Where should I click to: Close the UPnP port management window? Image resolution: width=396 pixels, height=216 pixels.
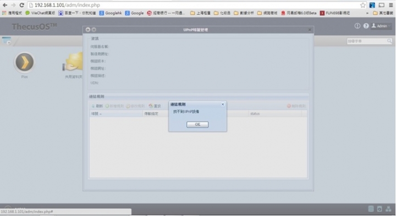pyautogui.click(x=310, y=30)
